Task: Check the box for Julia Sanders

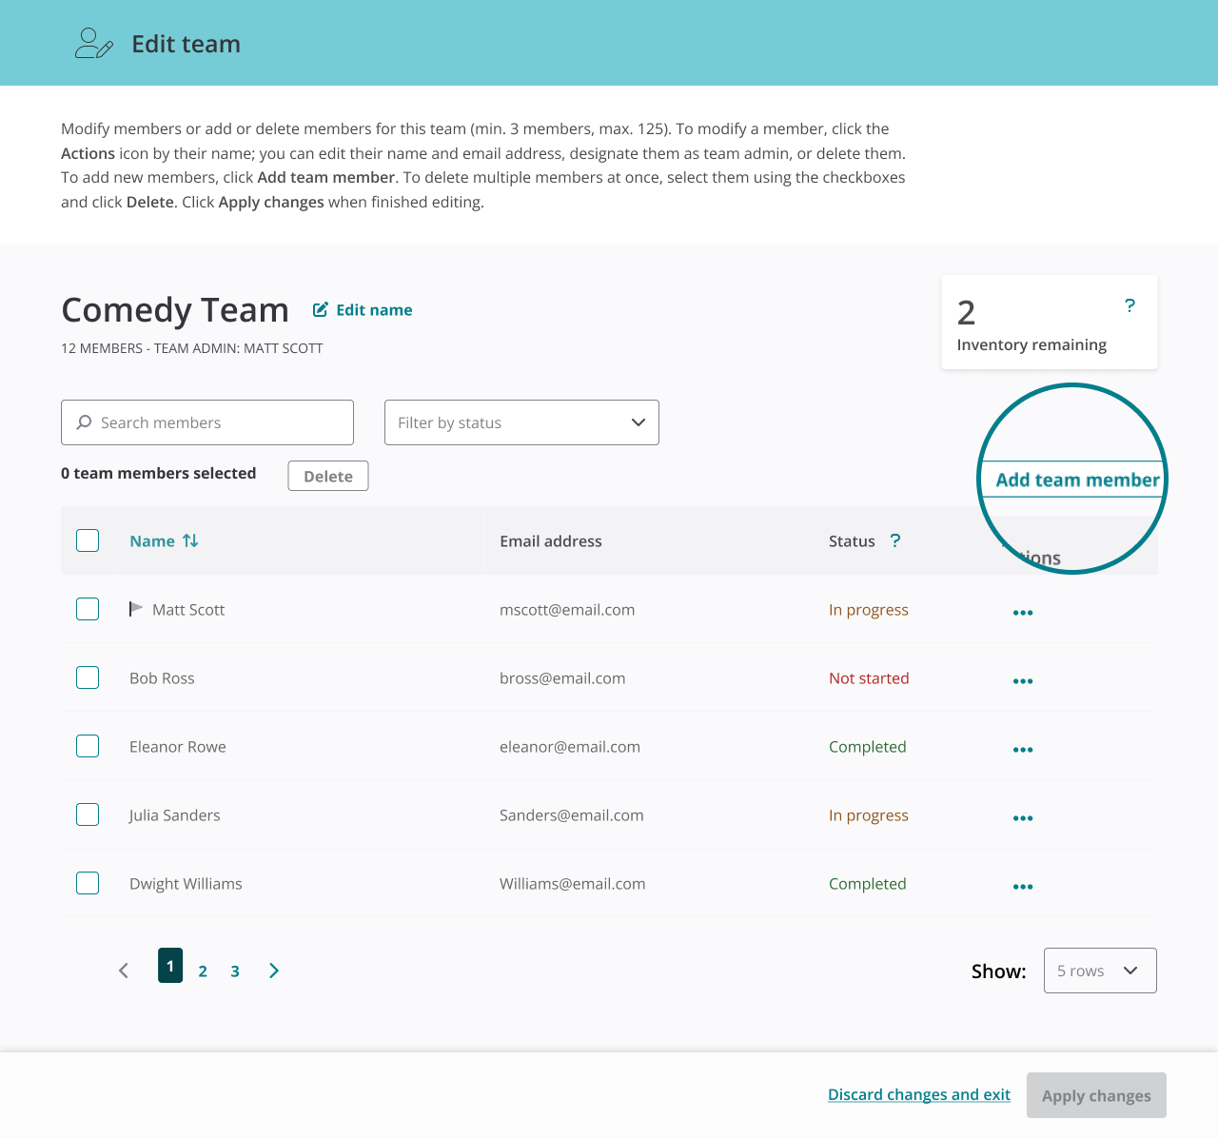Action: (x=88, y=814)
